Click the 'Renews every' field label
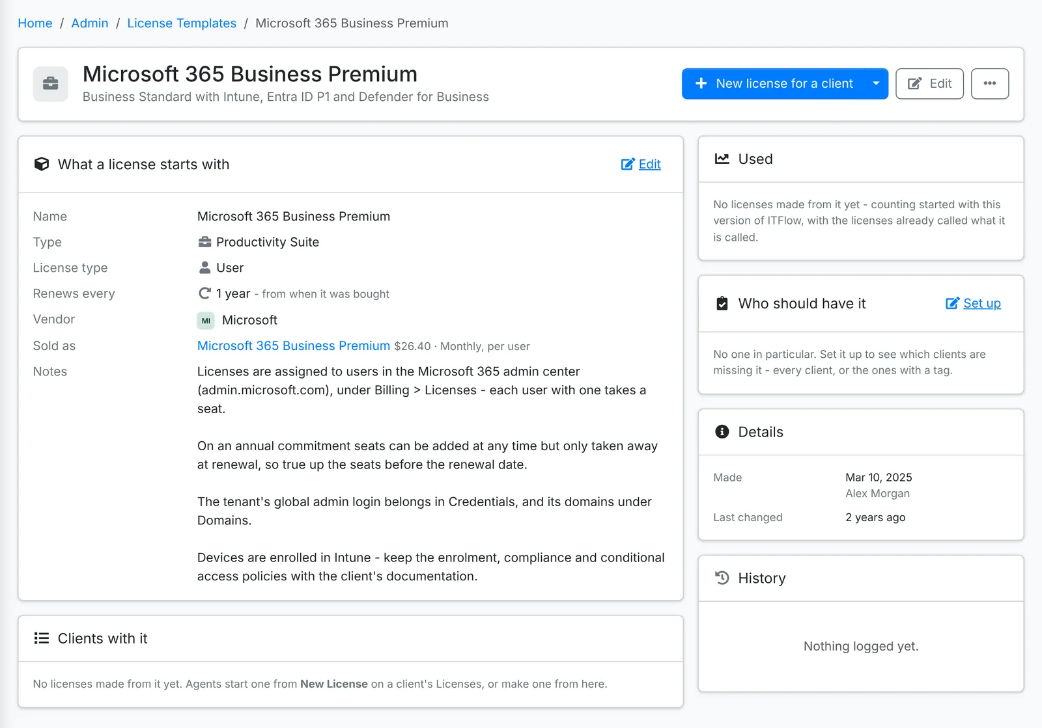The width and height of the screenshot is (1042, 728). 74,293
